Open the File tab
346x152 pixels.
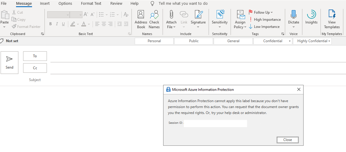[x=4, y=4]
